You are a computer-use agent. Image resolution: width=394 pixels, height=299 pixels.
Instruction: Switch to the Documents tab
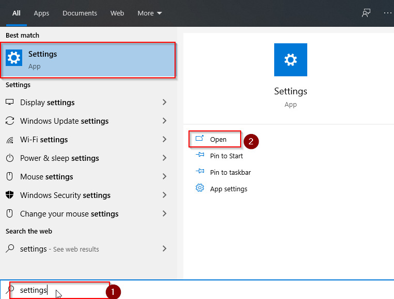pyautogui.click(x=80, y=13)
